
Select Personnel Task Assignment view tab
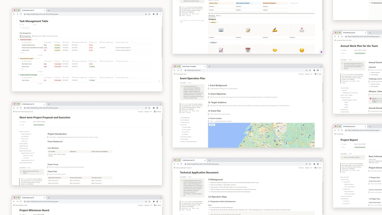tap(51, 36)
